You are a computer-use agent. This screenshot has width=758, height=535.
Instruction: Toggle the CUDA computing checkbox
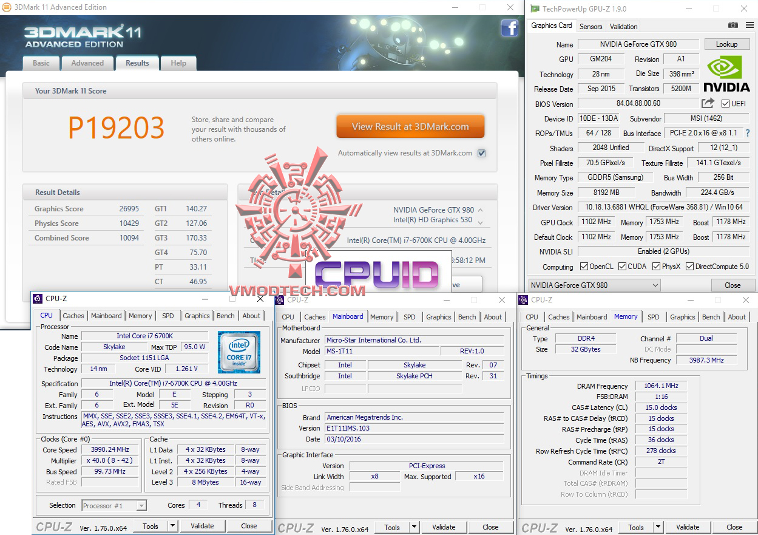tap(621, 267)
